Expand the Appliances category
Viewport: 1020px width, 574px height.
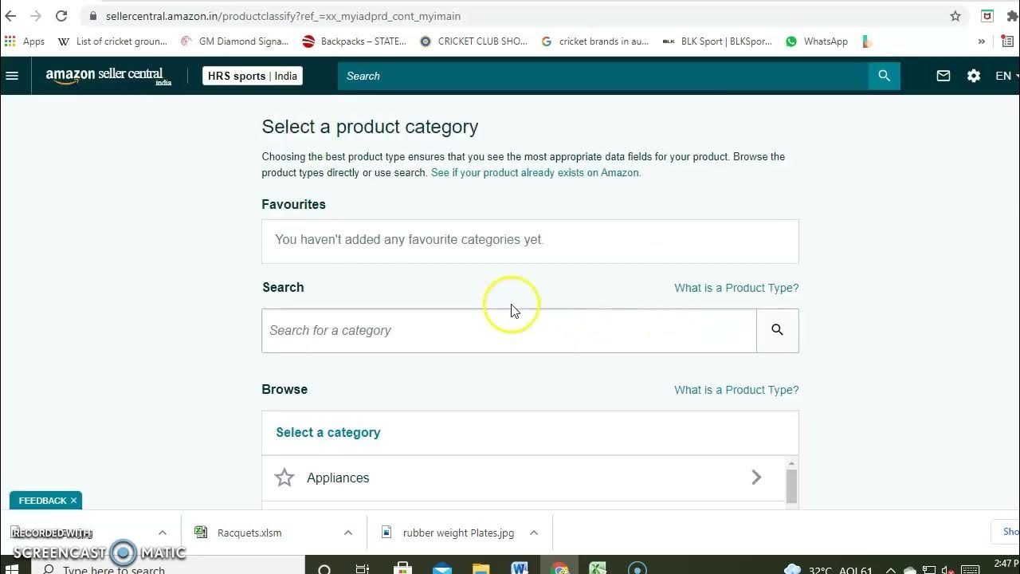tap(756, 478)
